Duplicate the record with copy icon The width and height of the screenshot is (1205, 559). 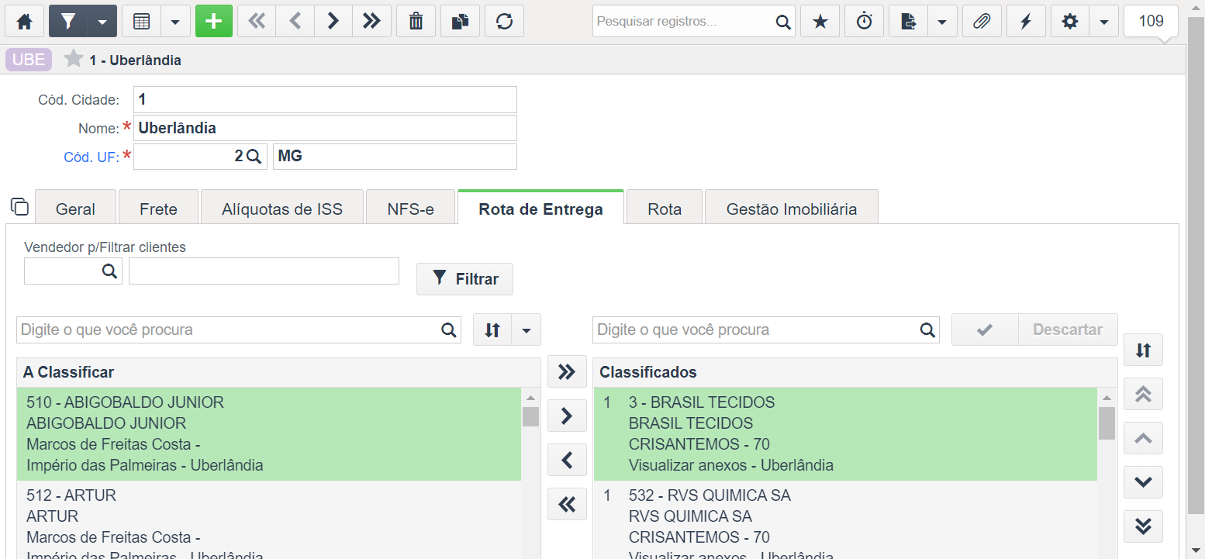(x=461, y=22)
